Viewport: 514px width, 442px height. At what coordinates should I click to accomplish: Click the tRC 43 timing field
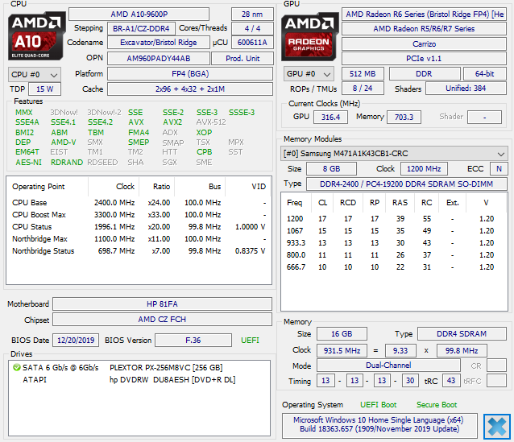(x=451, y=380)
